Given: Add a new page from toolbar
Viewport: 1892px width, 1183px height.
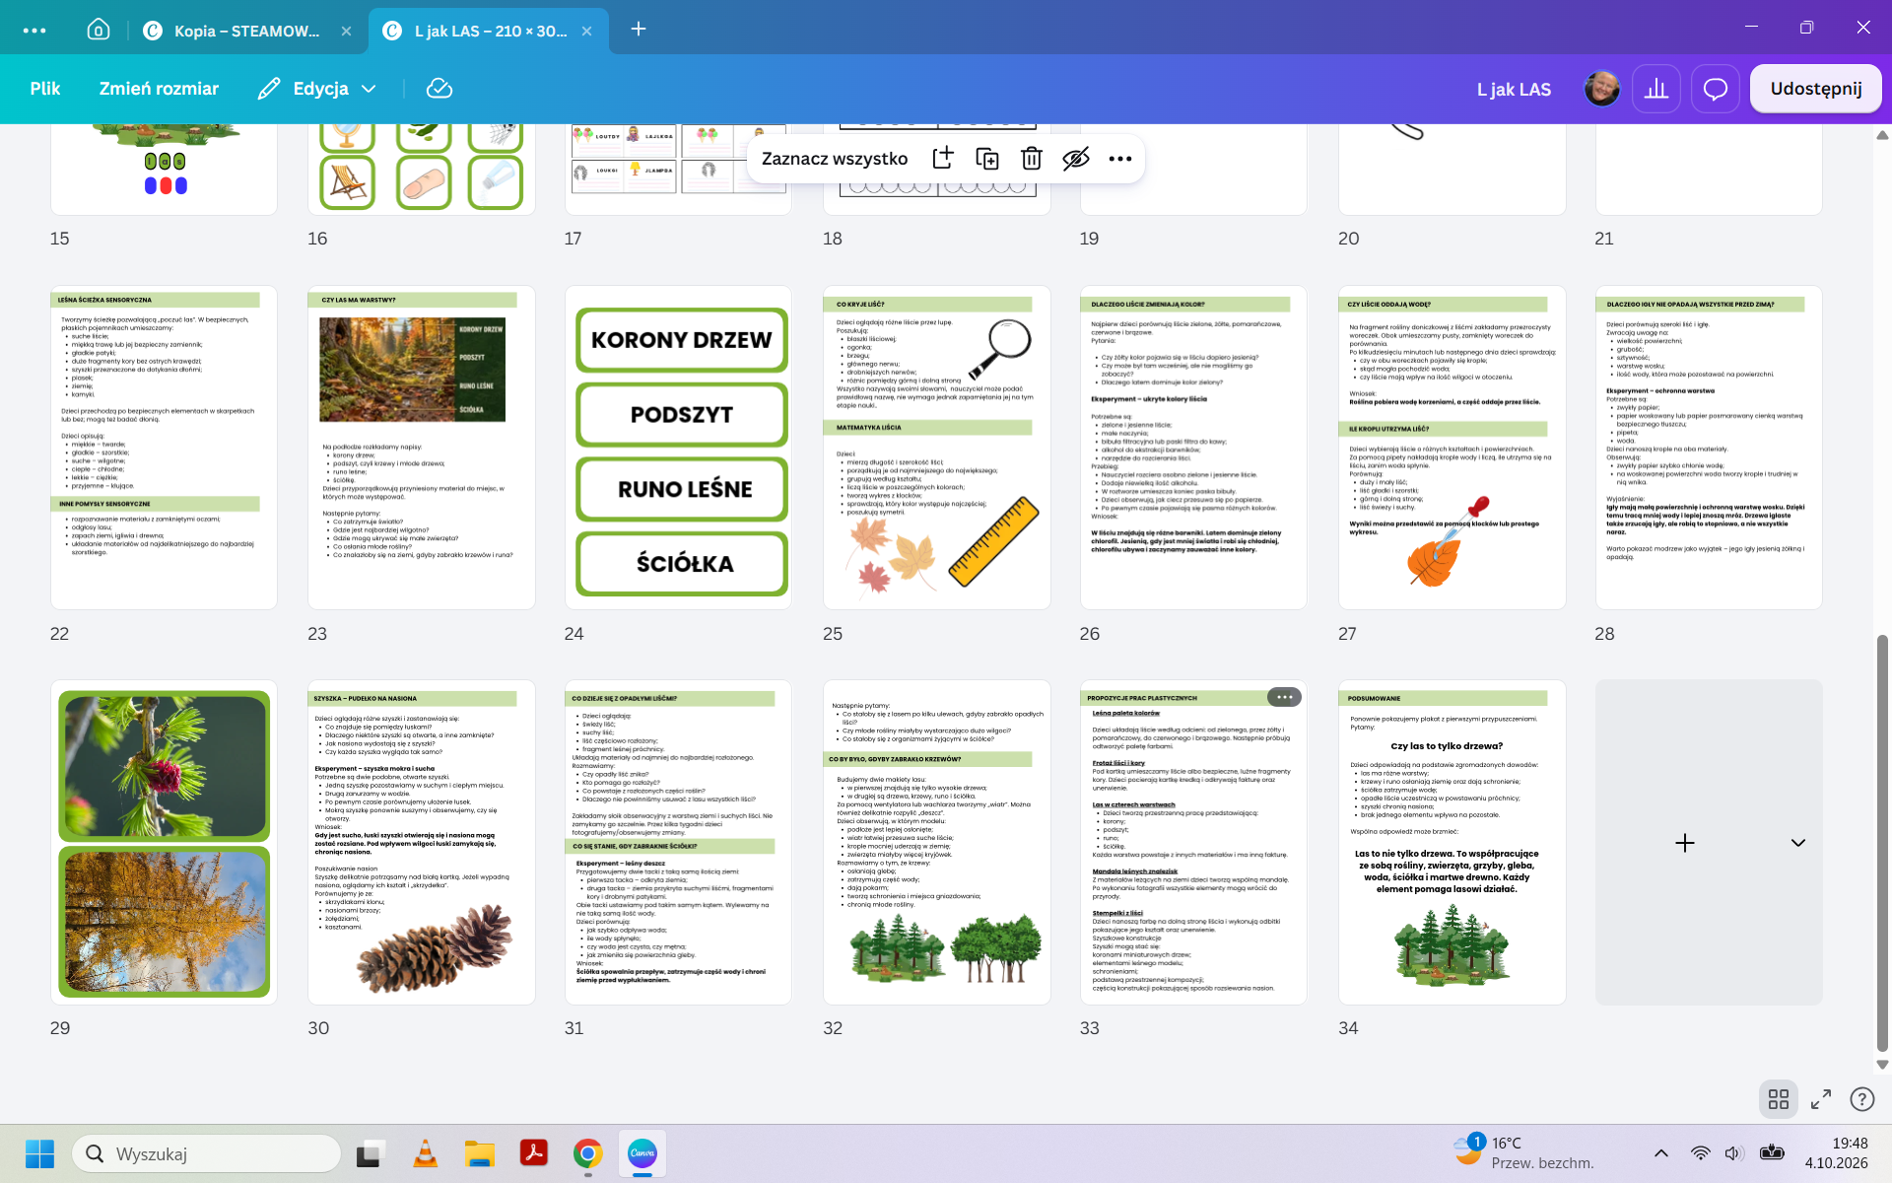Looking at the screenshot, I should (x=942, y=159).
